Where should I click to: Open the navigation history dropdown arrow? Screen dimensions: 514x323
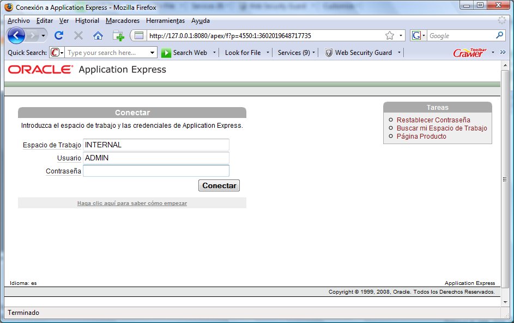(x=43, y=36)
